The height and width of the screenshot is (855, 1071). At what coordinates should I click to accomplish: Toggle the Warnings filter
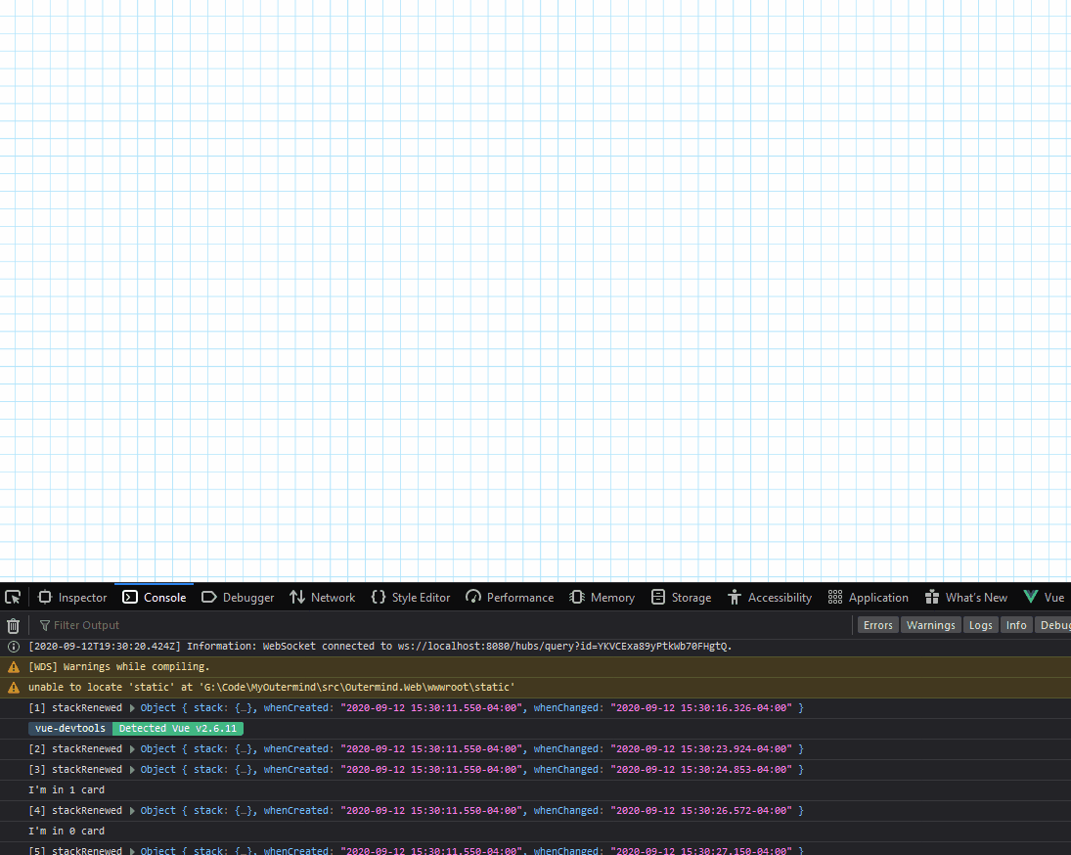(x=930, y=625)
